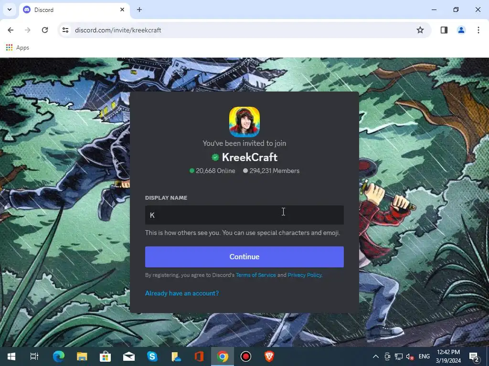
Task: Open the Chrome side panel icon
Action: pyautogui.click(x=444, y=30)
